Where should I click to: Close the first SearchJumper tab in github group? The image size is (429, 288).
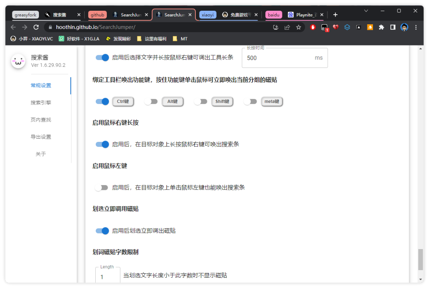click(x=146, y=15)
